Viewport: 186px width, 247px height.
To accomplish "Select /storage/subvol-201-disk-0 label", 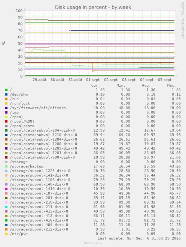I will pos(39,198).
